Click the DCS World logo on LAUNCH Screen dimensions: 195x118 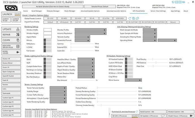pos(18,14)
